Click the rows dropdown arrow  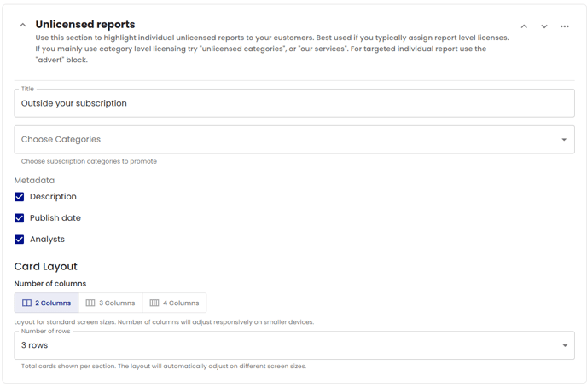pyautogui.click(x=565, y=345)
